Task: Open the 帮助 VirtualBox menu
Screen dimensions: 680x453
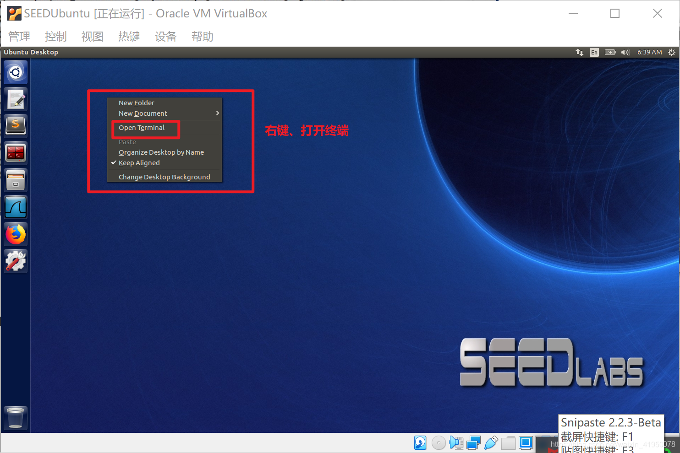Action: (203, 37)
